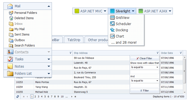Select the '07/04/1996' date cell
This screenshot has height=106, width=191.
(x=167, y=58)
